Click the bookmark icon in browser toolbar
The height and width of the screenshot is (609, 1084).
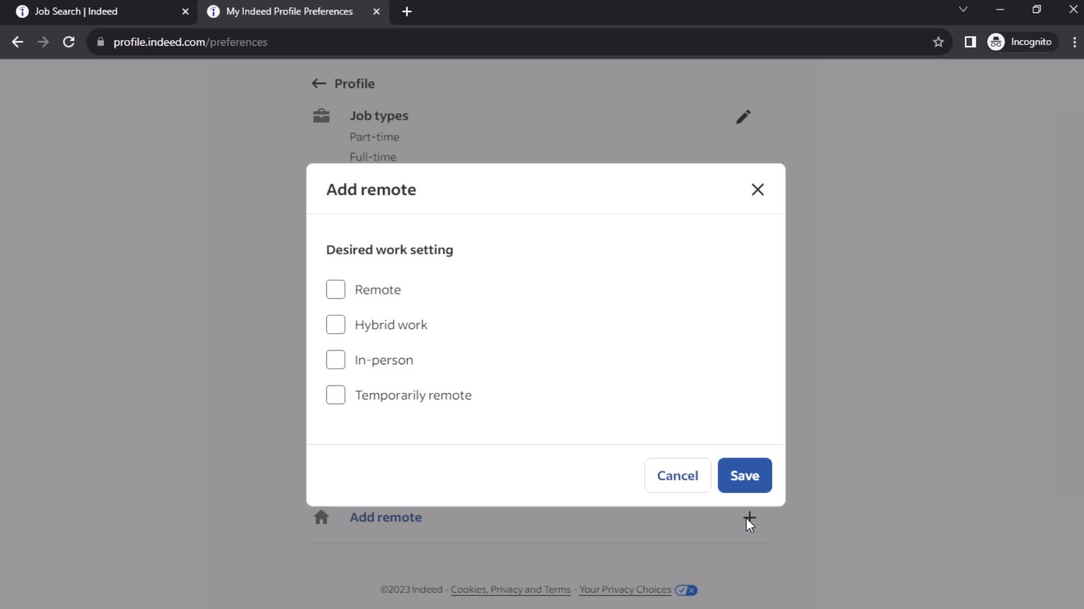pyautogui.click(x=939, y=42)
